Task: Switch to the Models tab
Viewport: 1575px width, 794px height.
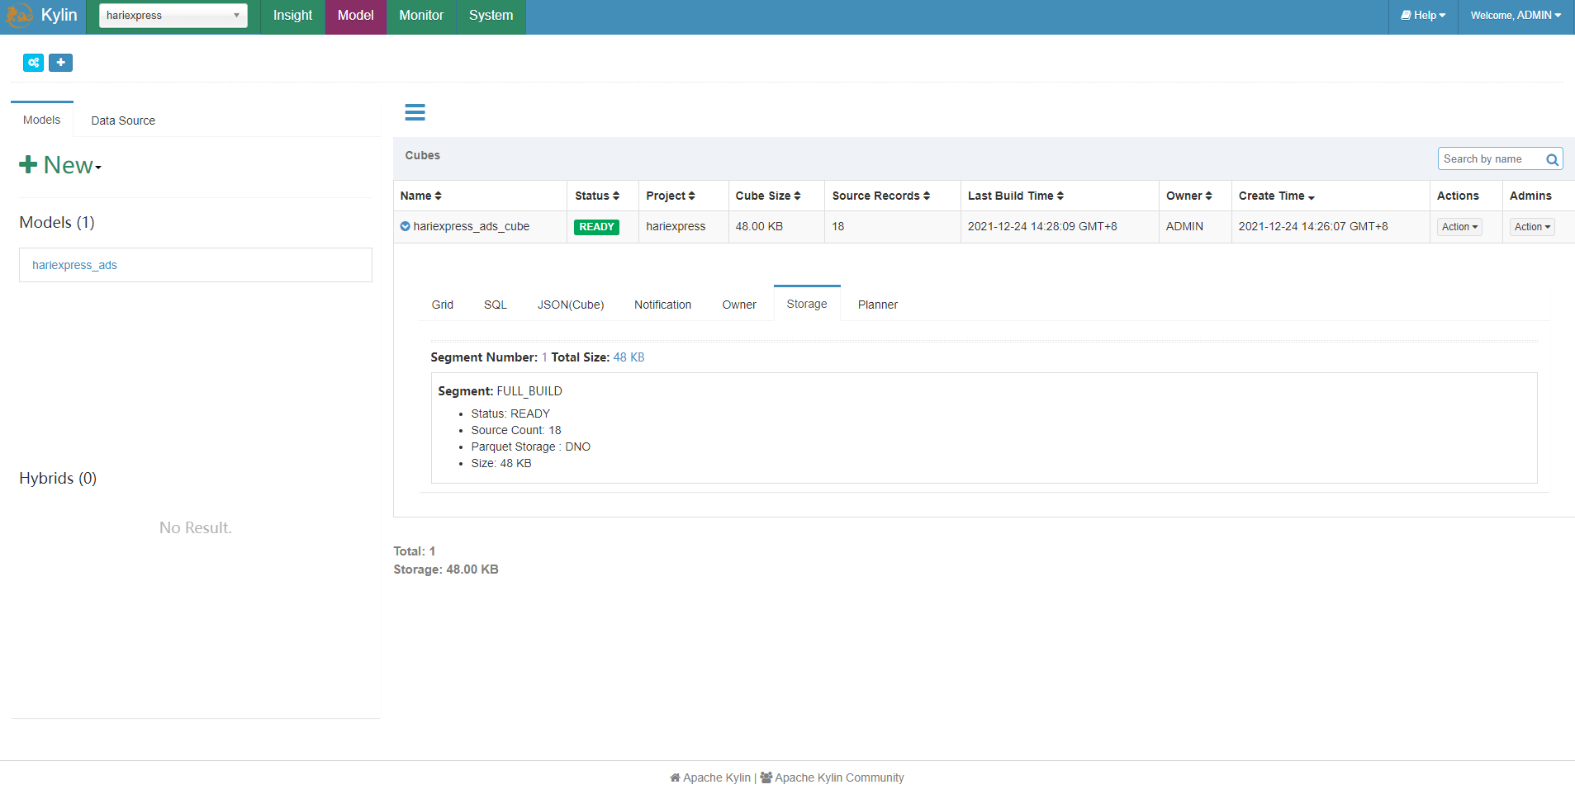Action: [x=42, y=120]
